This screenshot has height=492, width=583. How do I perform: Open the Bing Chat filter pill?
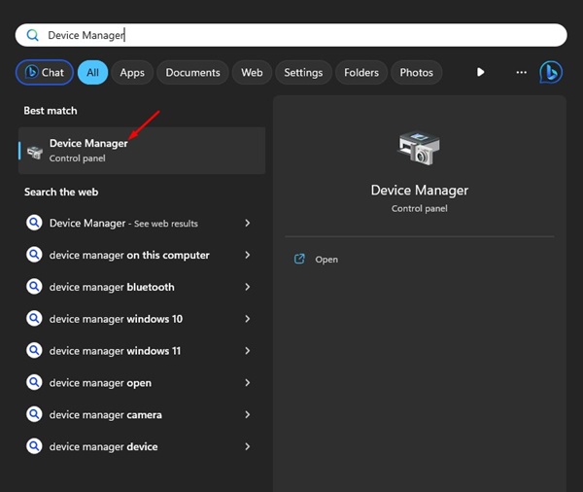coord(45,72)
